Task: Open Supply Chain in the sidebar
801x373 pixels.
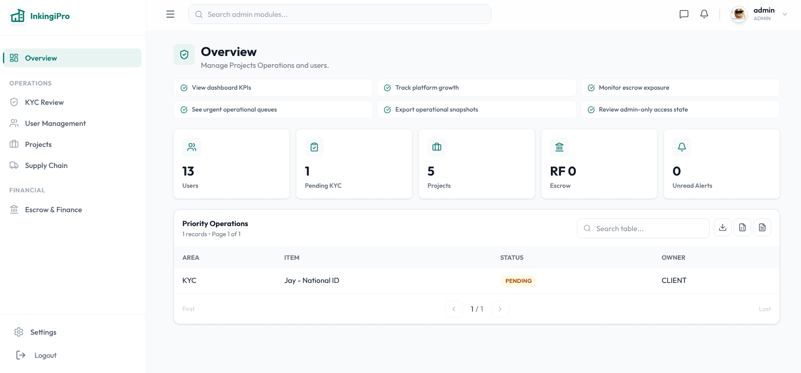Action: (x=72, y=165)
